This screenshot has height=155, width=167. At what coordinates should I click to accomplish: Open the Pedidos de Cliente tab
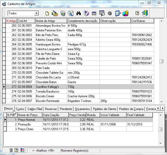coord(105,109)
